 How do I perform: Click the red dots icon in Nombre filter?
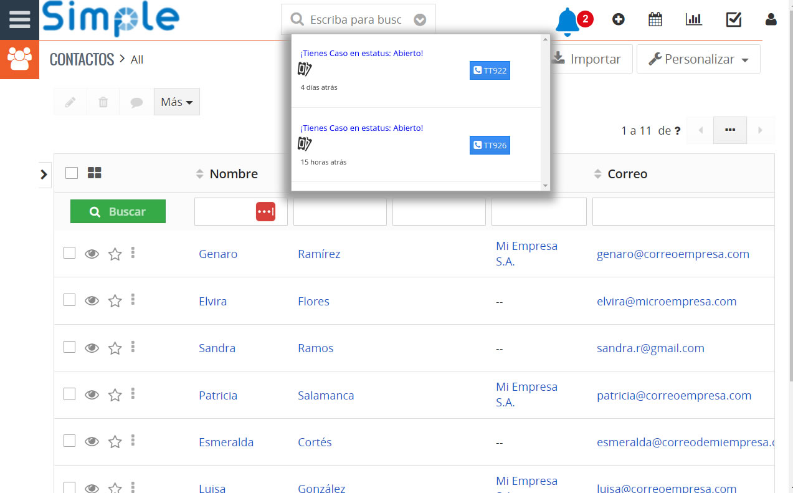tap(265, 211)
